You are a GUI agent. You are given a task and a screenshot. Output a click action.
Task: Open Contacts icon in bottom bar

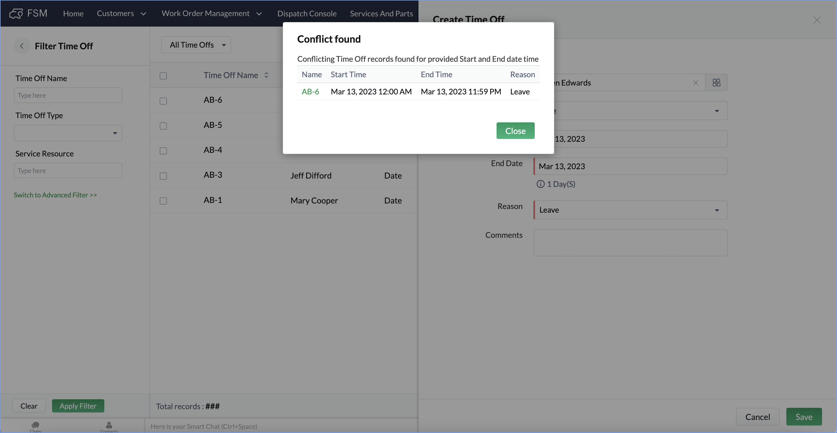click(109, 426)
